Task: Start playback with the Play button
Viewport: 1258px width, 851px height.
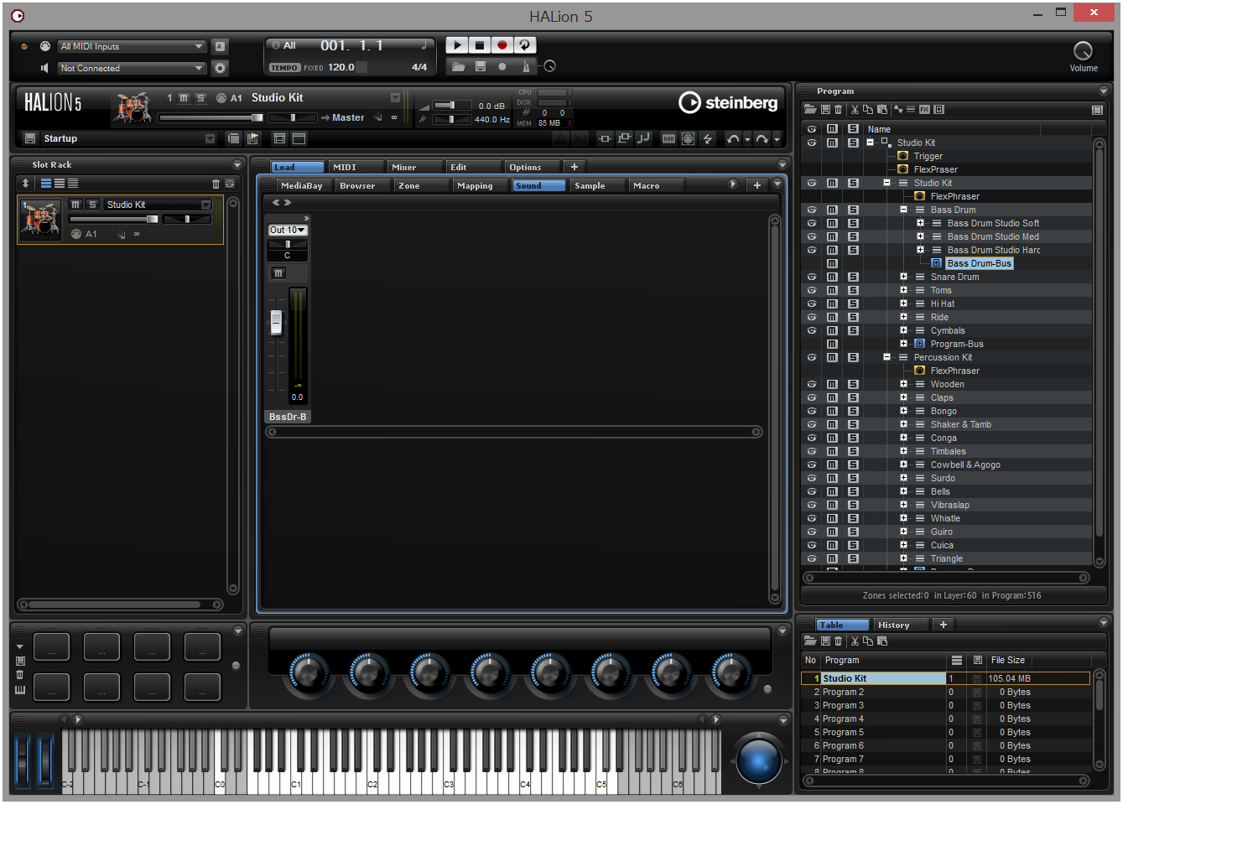Action: click(x=457, y=45)
